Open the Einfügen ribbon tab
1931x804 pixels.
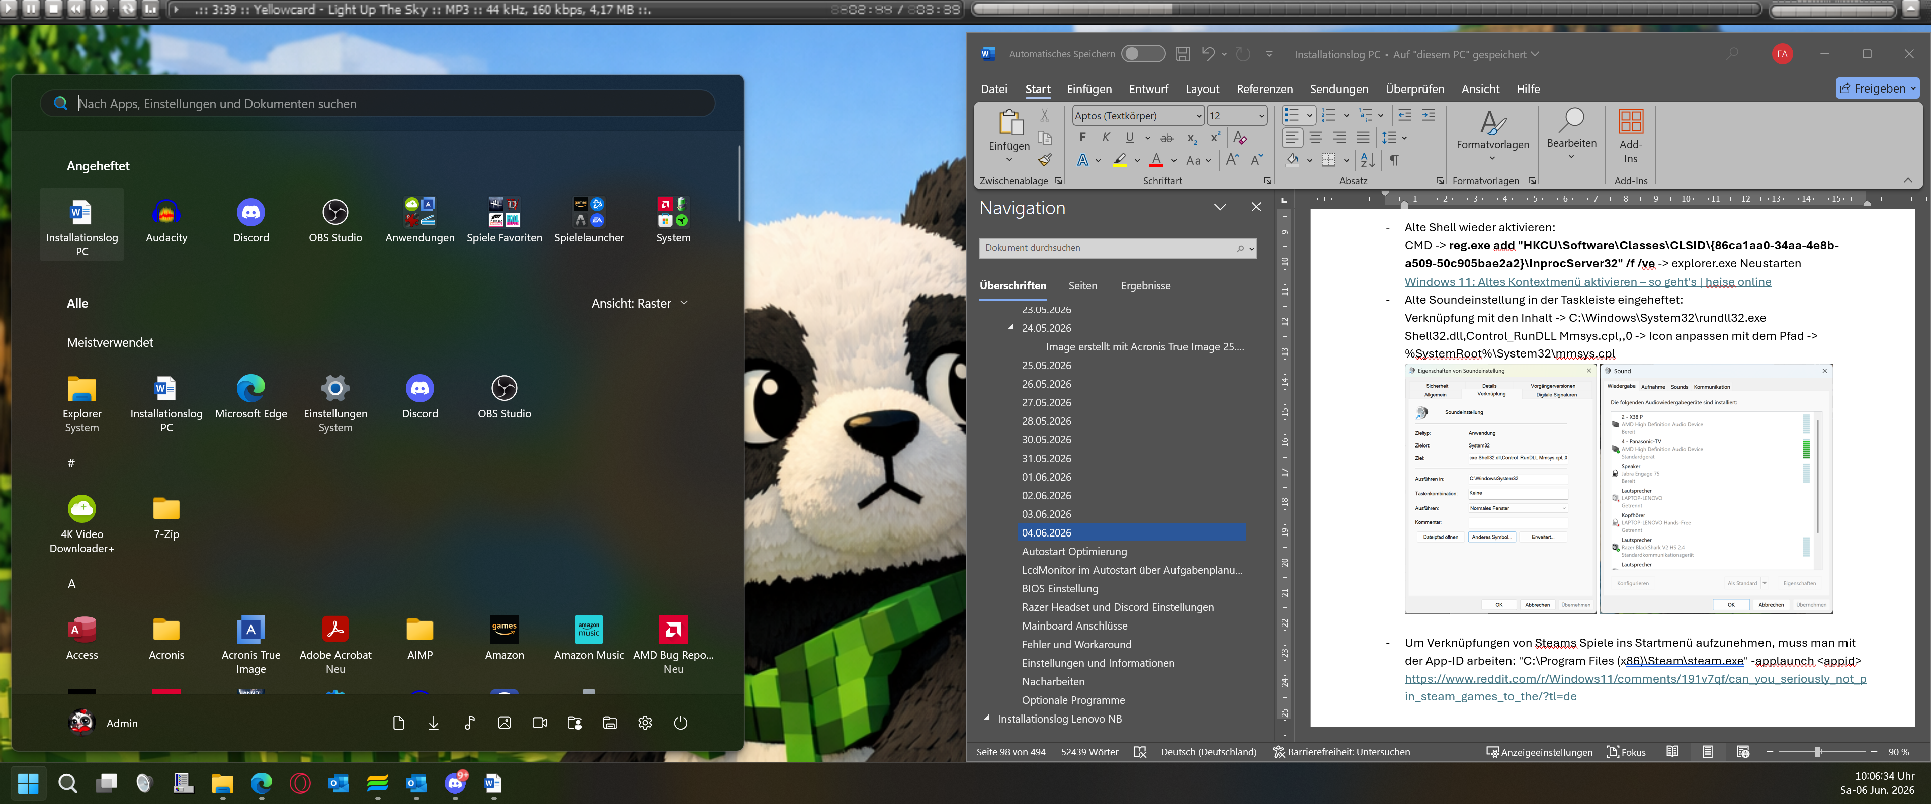point(1089,89)
